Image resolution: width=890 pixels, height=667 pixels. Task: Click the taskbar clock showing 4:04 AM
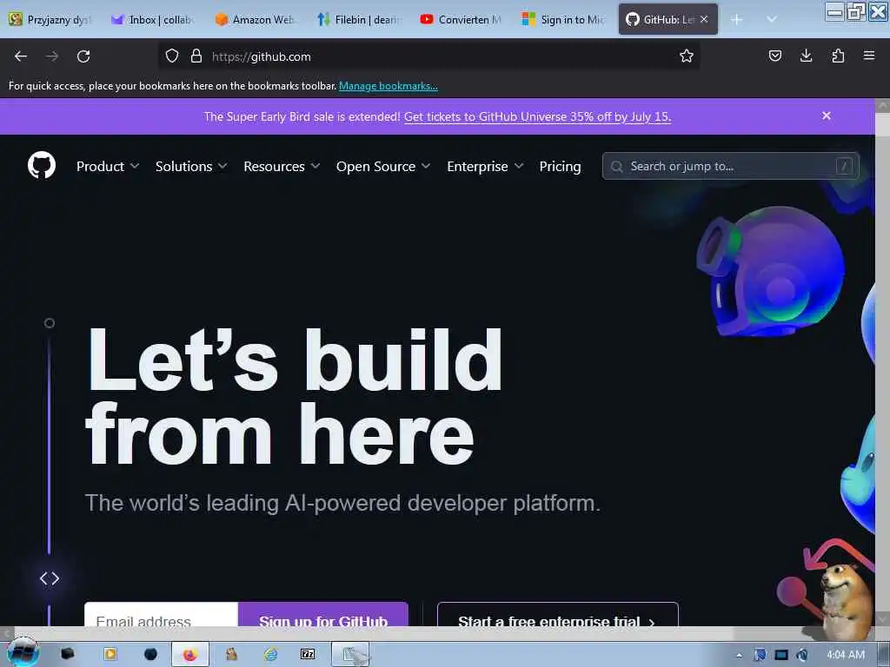pyautogui.click(x=845, y=655)
